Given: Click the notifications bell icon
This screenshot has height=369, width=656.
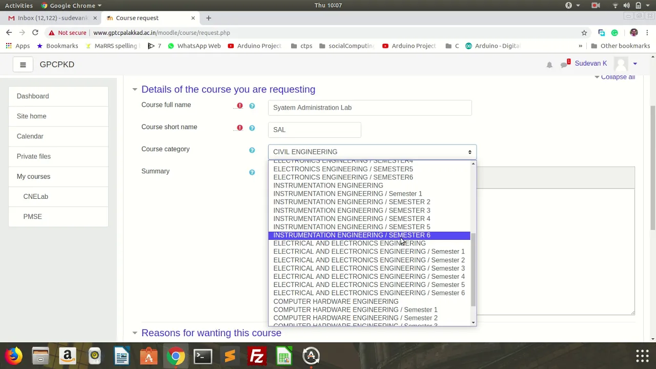Looking at the screenshot, I should (x=549, y=65).
